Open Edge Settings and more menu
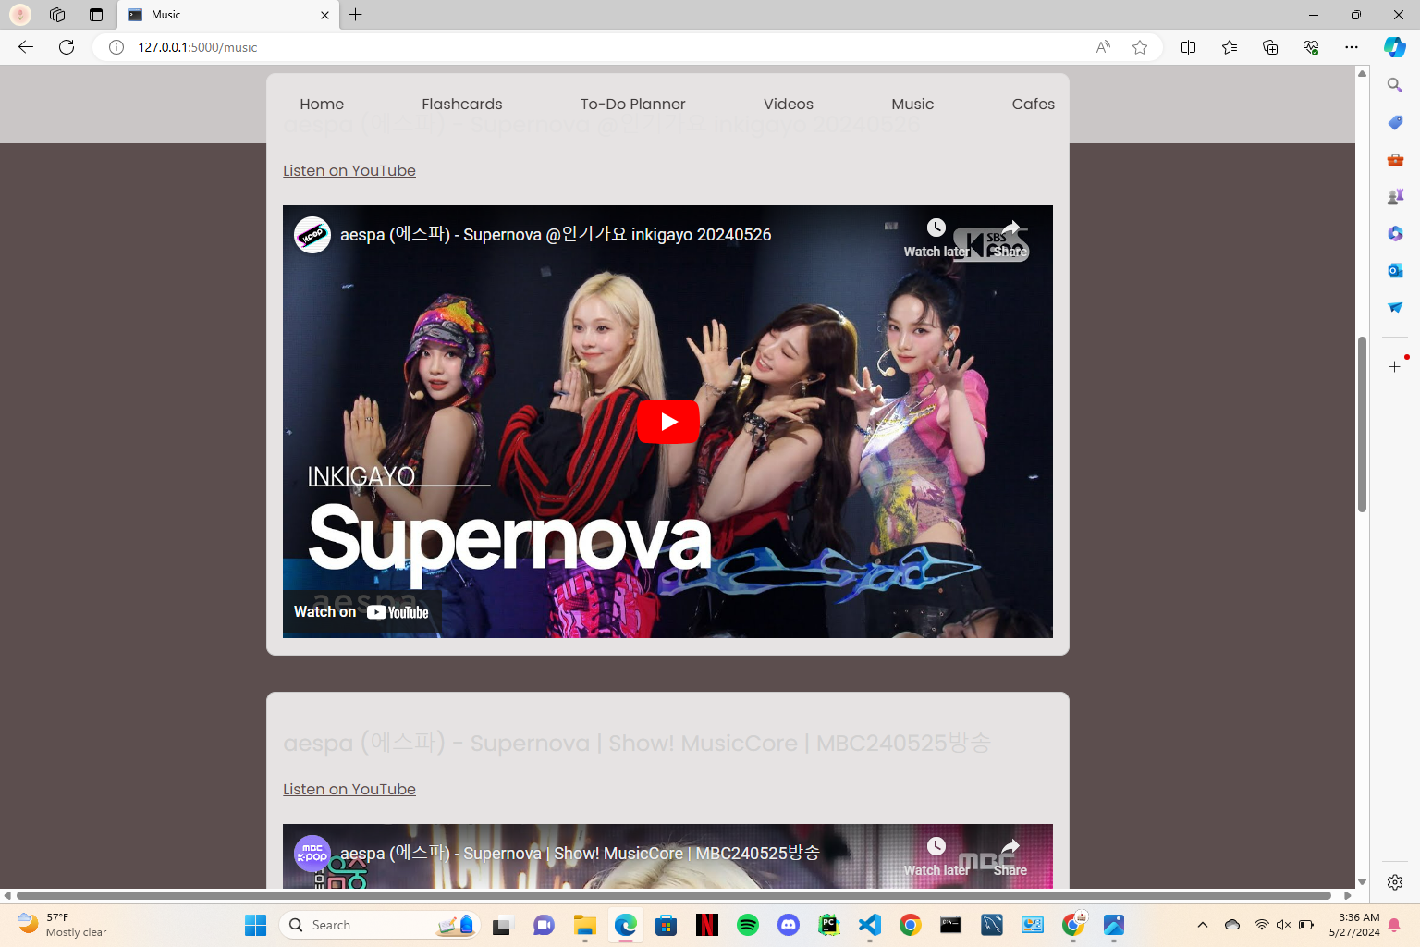The width and height of the screenshot is (1420, 947). coord(1352,47)
